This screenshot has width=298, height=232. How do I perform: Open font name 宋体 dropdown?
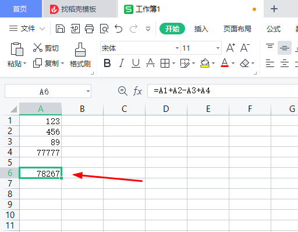pyautogui.click(x=177, y=48)
